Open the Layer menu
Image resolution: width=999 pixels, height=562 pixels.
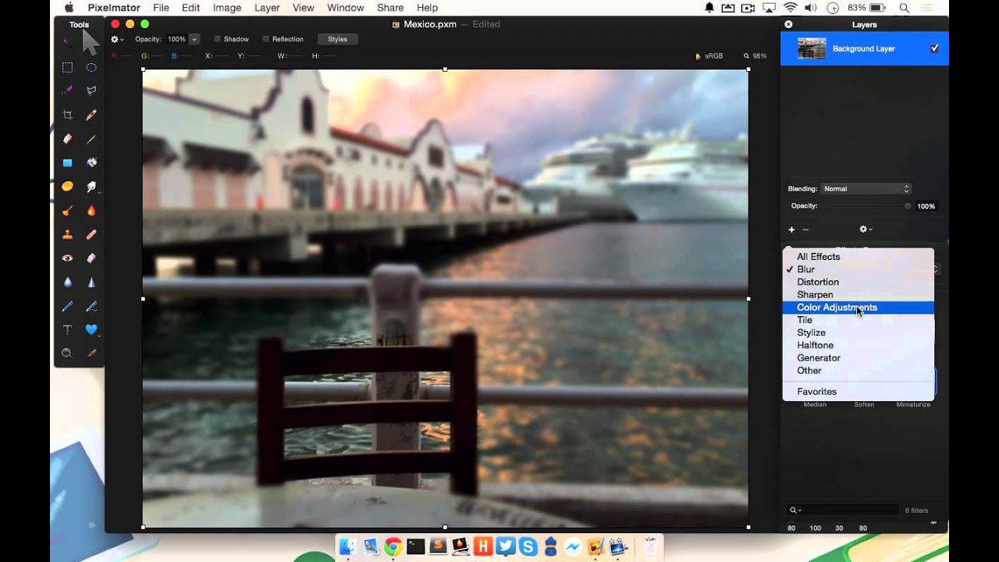(x=267, y=8)
